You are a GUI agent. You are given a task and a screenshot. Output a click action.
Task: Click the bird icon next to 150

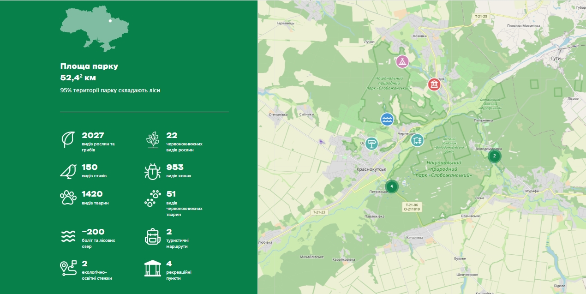[68, 171]
